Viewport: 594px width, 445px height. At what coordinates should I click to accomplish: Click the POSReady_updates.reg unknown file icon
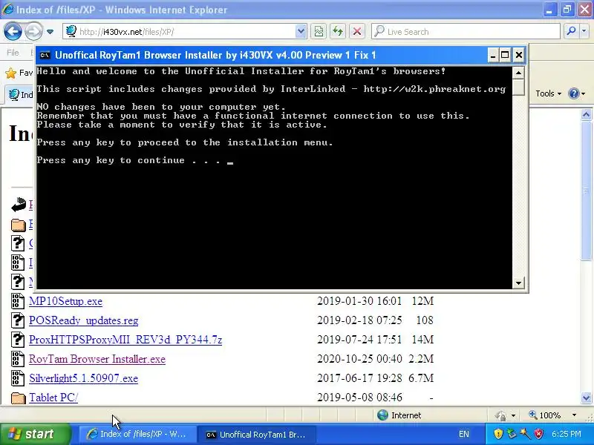pyautogui.click(x=17, y=320)
